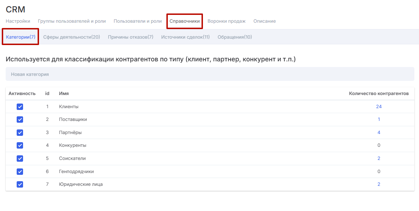This screenshot has height=211, width=419.
Task: Click the Новая категория input field
Action: pos(210,74)
